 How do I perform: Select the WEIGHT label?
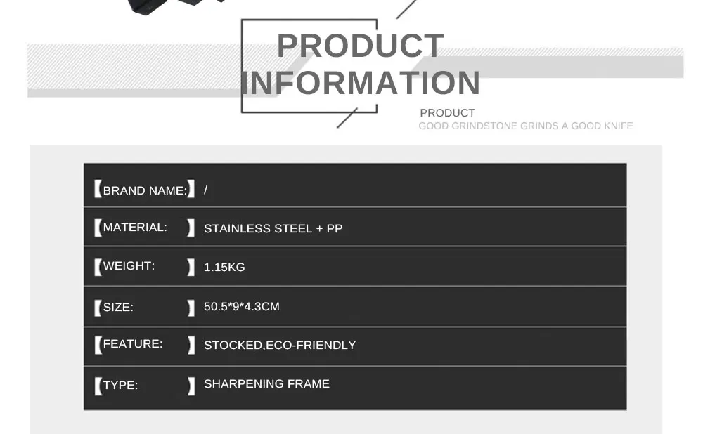129,265
